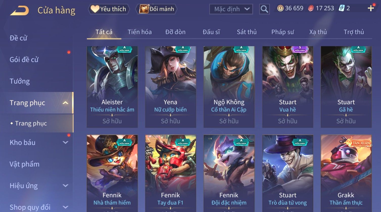Open the Mặc định sort dropdown
The height and width of the screenshot is (212, 381).
coord(231,9)
